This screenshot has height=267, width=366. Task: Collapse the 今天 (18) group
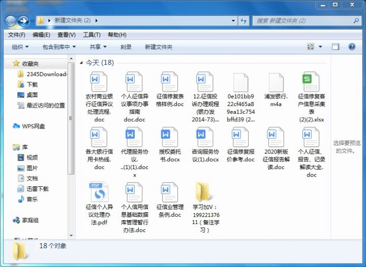tap(81, 63)
